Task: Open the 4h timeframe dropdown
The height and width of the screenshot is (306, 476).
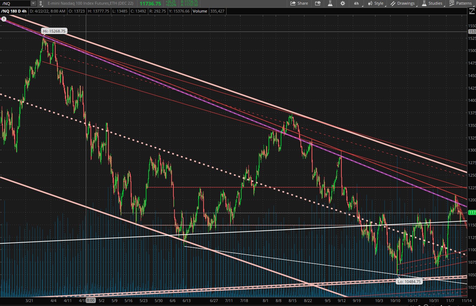Action: 357,3
